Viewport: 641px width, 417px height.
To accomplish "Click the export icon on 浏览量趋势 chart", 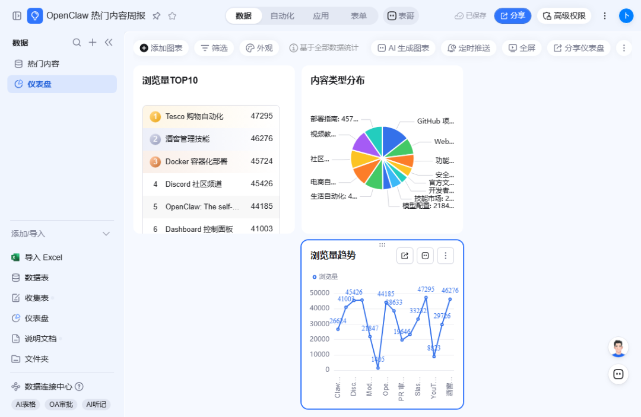I will [x=405, y=256].
